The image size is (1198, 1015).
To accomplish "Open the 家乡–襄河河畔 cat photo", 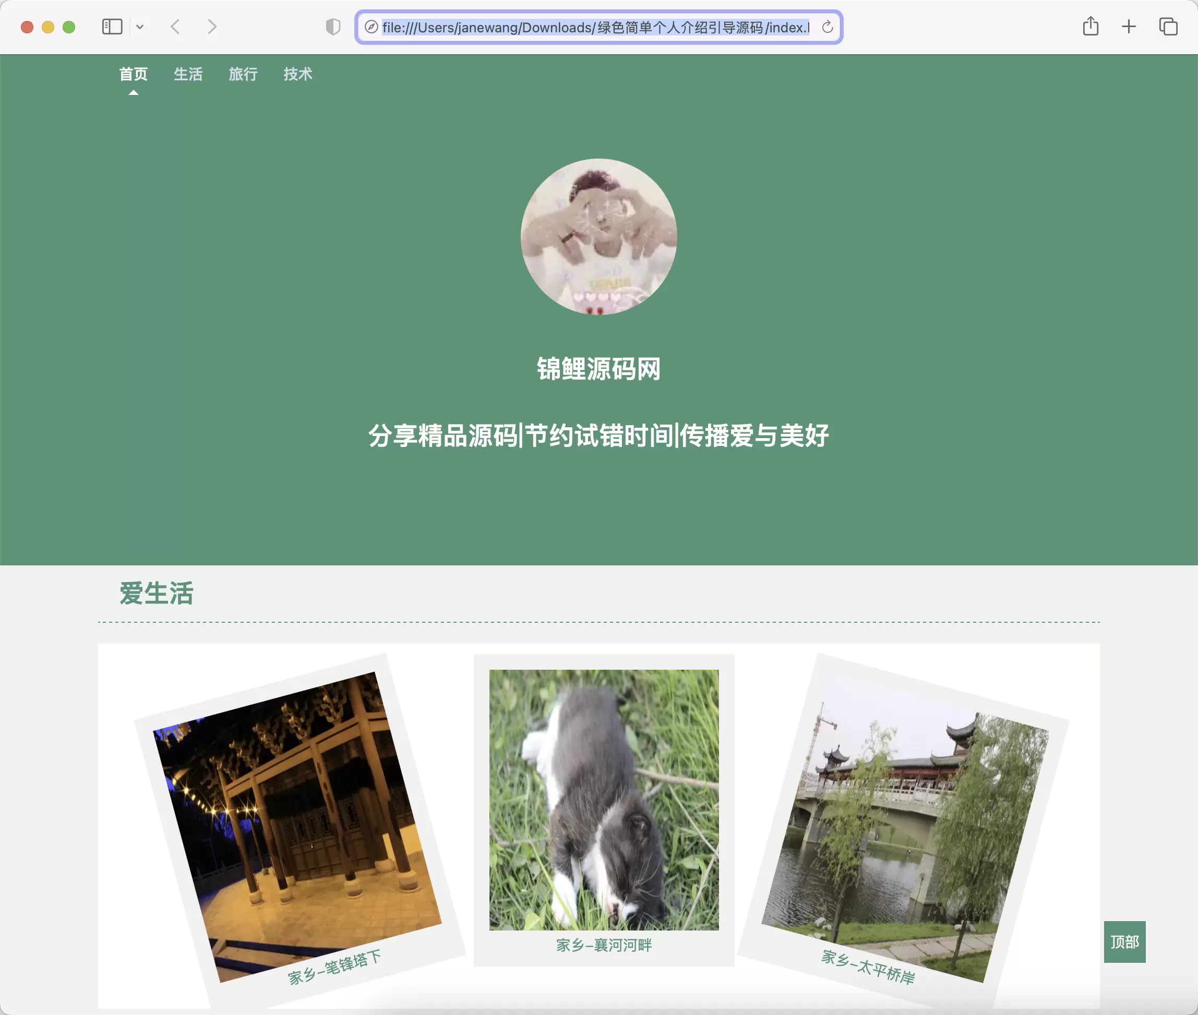I will 604,800.
